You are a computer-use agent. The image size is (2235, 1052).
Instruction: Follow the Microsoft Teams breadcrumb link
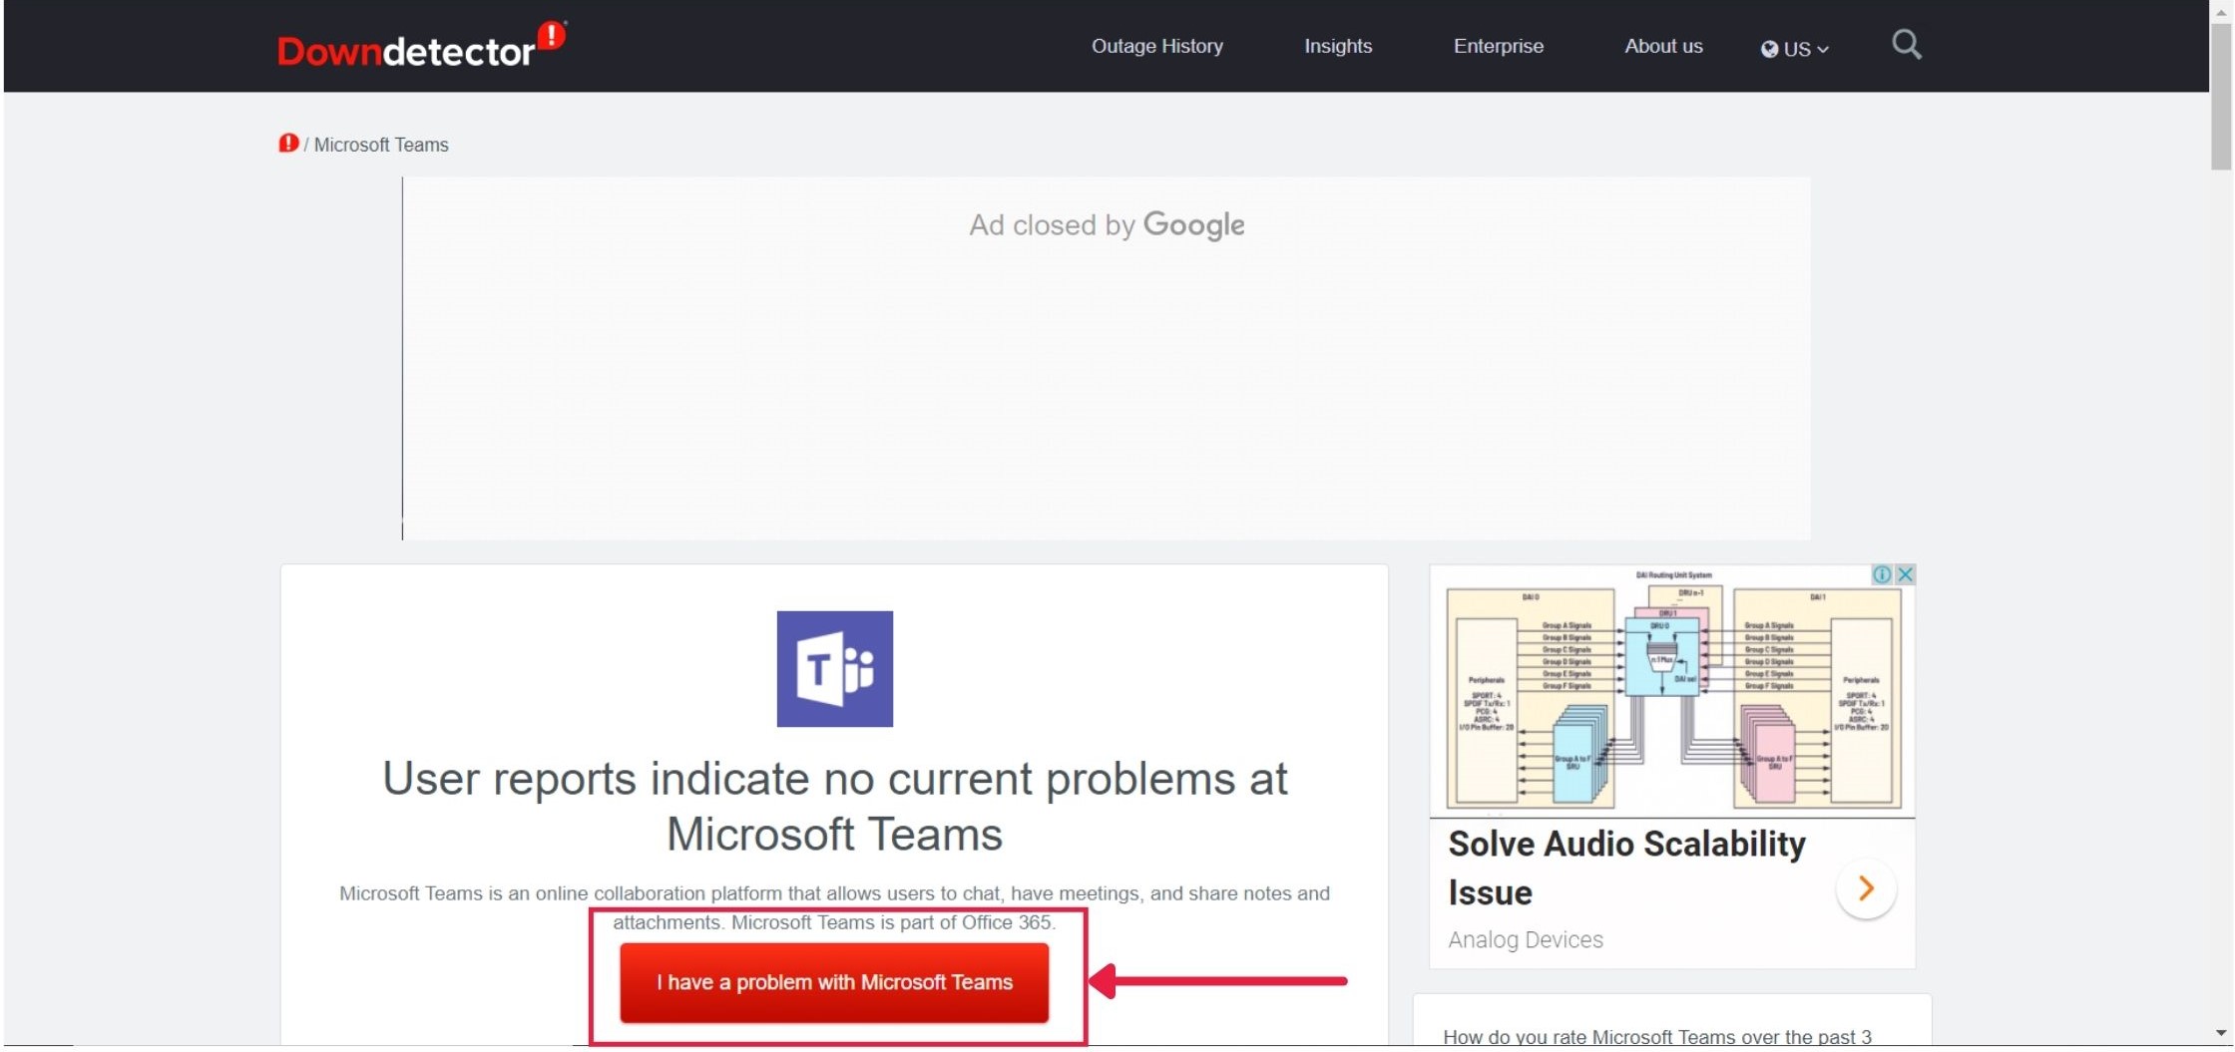pyautogui.click(x=381, y=144)
